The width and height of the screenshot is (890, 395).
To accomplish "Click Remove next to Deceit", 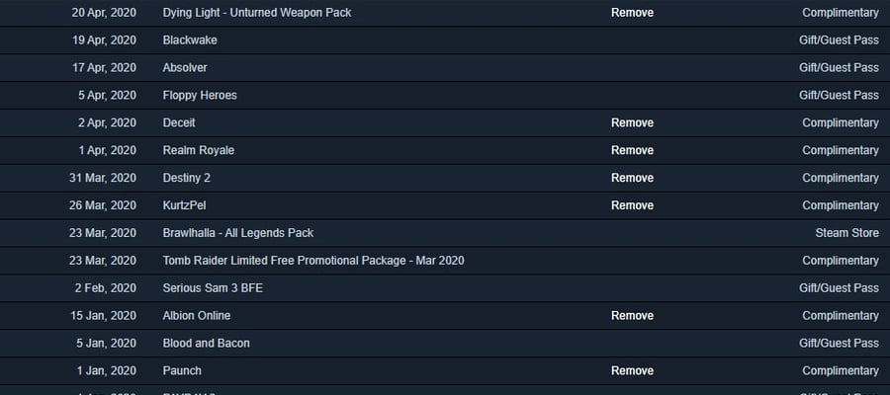I will (x=632, y=123).
